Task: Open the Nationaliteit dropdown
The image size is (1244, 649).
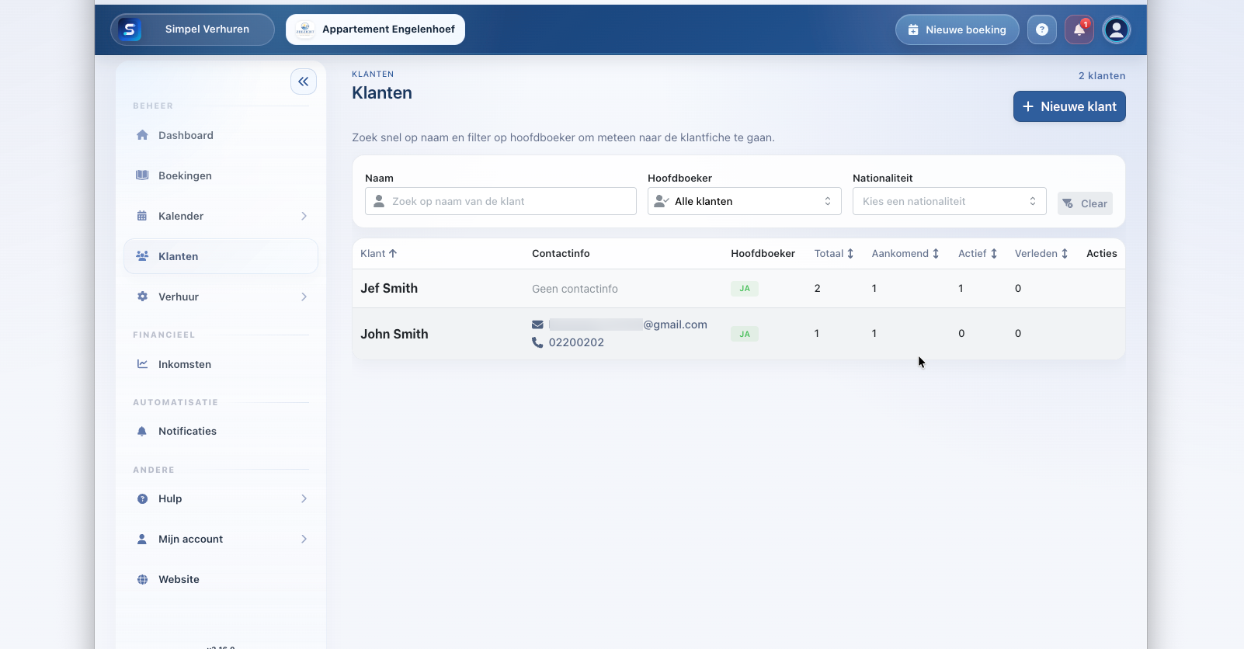Action: tap(949, 201)
